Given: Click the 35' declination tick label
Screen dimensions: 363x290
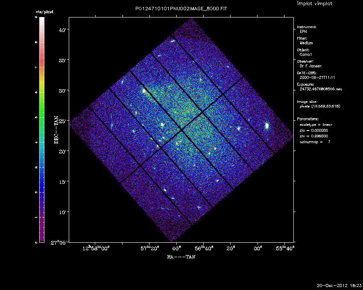Looking at the screenshot, I should pyautogui.click(x=63, y=61).
